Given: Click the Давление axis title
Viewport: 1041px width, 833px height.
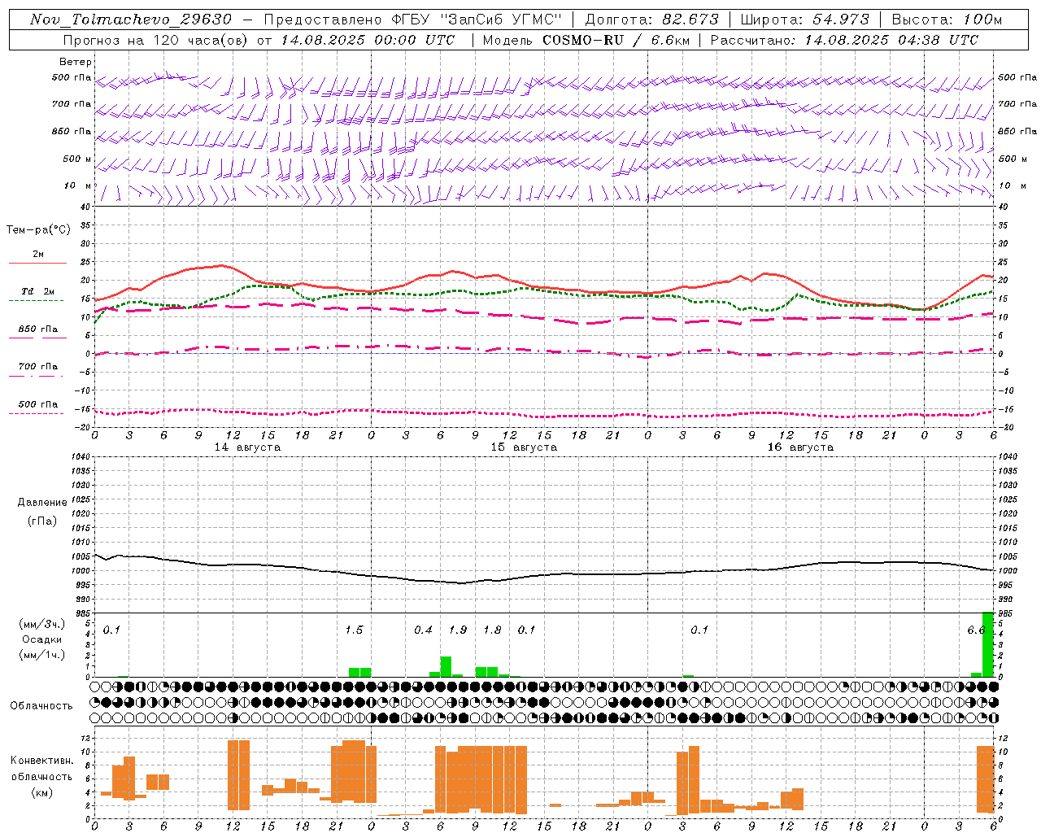Looking at the screenshot, I should pyautogui.click(x=42, y=503).
